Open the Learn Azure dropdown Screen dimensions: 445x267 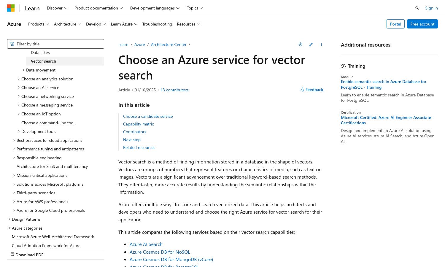[124, 24]
